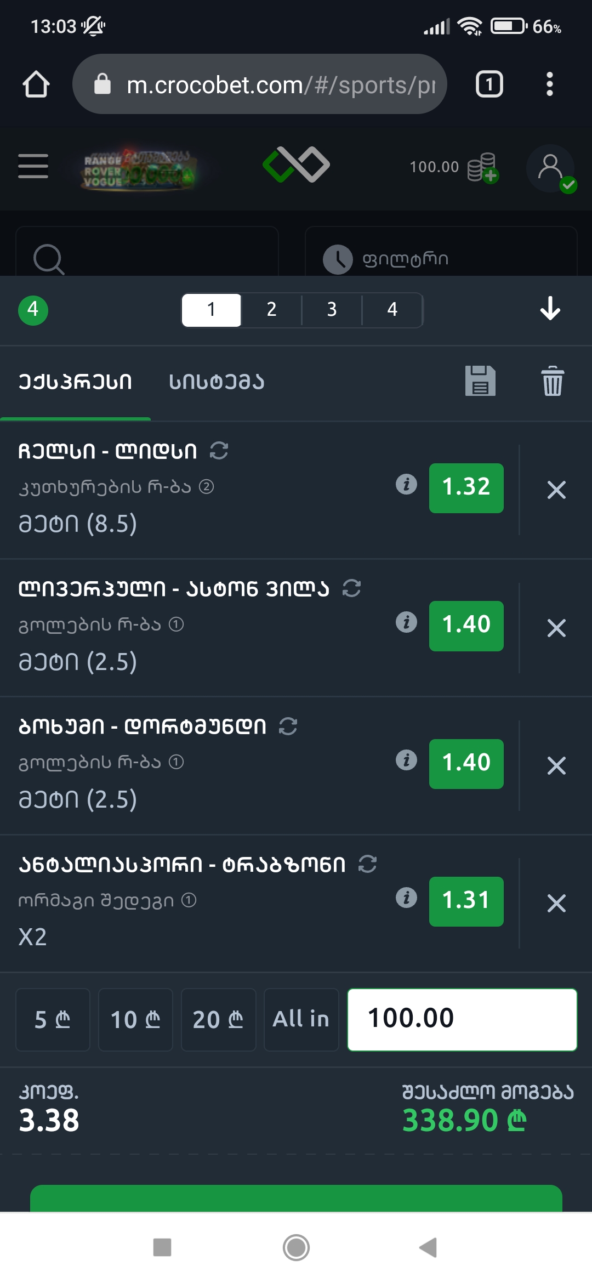Save the betslip with the floppy disk icon
The width and height of the screenshot is (592, 1283).
point(480,381)
